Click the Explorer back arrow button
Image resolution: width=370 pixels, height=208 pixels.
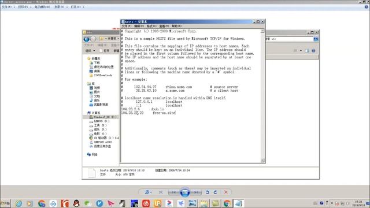87,39
